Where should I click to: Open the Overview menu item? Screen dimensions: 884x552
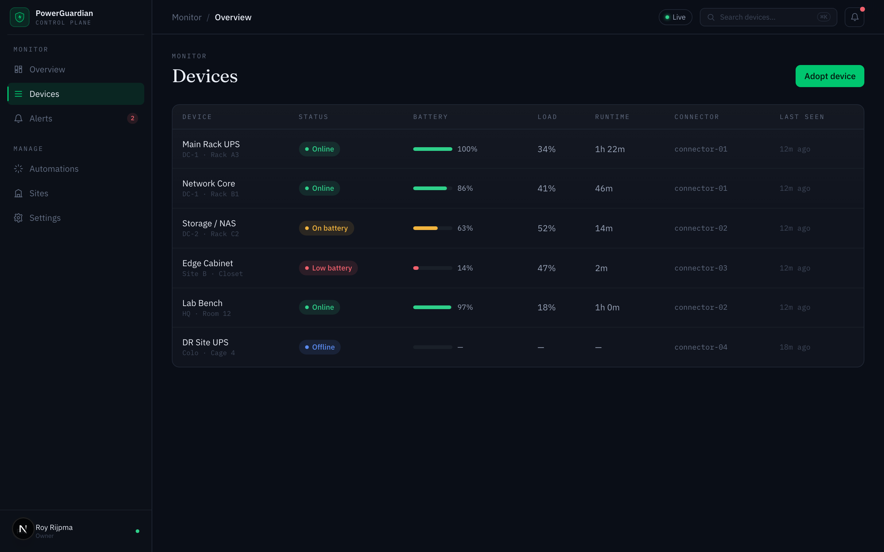pyautogui.click(x=76, y=69)
